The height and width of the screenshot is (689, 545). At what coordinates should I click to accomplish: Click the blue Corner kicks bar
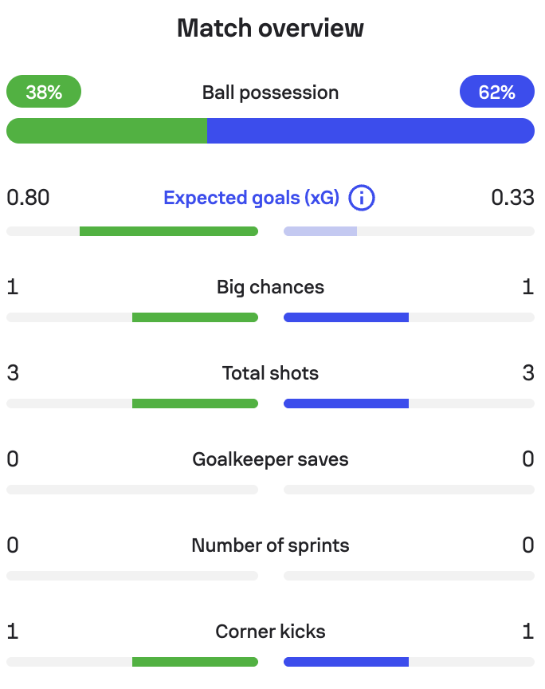point(346,662)
